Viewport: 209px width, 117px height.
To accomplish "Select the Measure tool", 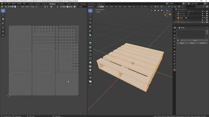I will click(x=90, y=35).
